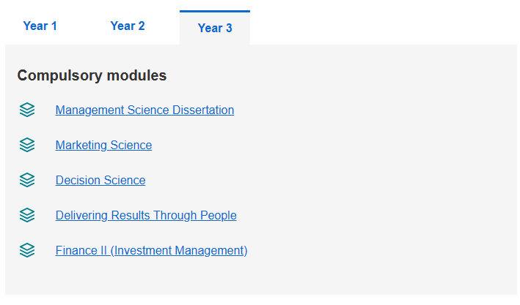The height and width of the screenshot is (305, 520).
Task: Click the stack icon next to Finance II
Action: [x=27, y=250]
